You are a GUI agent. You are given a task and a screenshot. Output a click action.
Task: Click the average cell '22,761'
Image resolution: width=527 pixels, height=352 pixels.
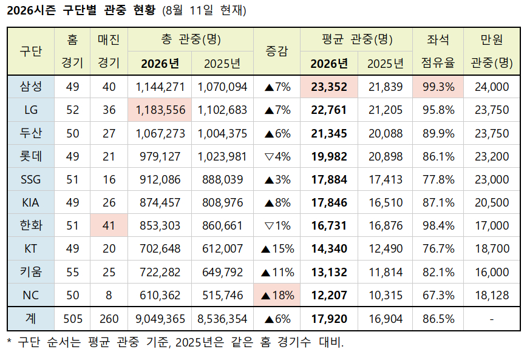point(329,110)
